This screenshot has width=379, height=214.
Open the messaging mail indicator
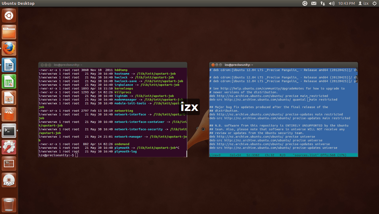pos(314,3)
